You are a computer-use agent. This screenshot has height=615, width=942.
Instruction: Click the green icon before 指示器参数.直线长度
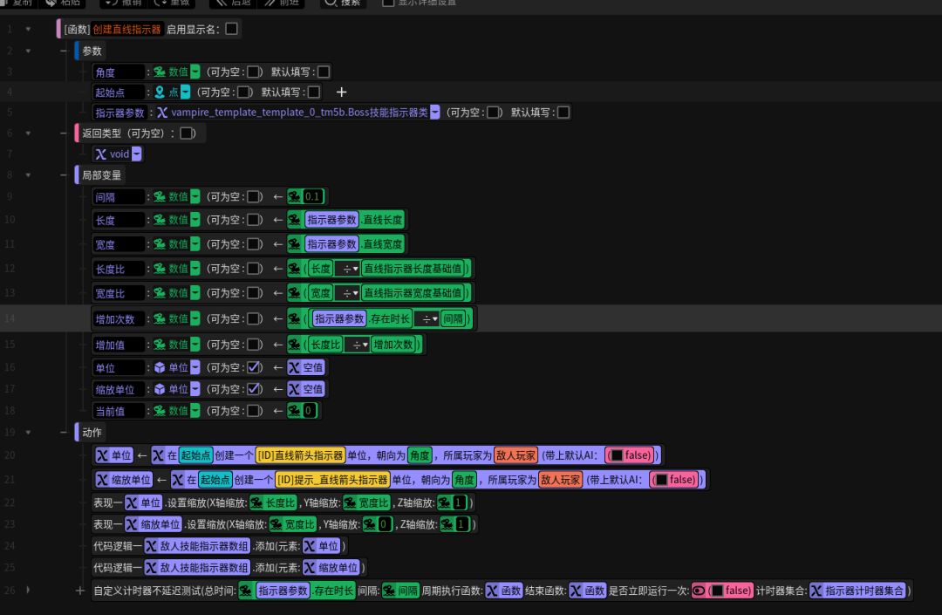pyautogui.click(x=295, y=220)
